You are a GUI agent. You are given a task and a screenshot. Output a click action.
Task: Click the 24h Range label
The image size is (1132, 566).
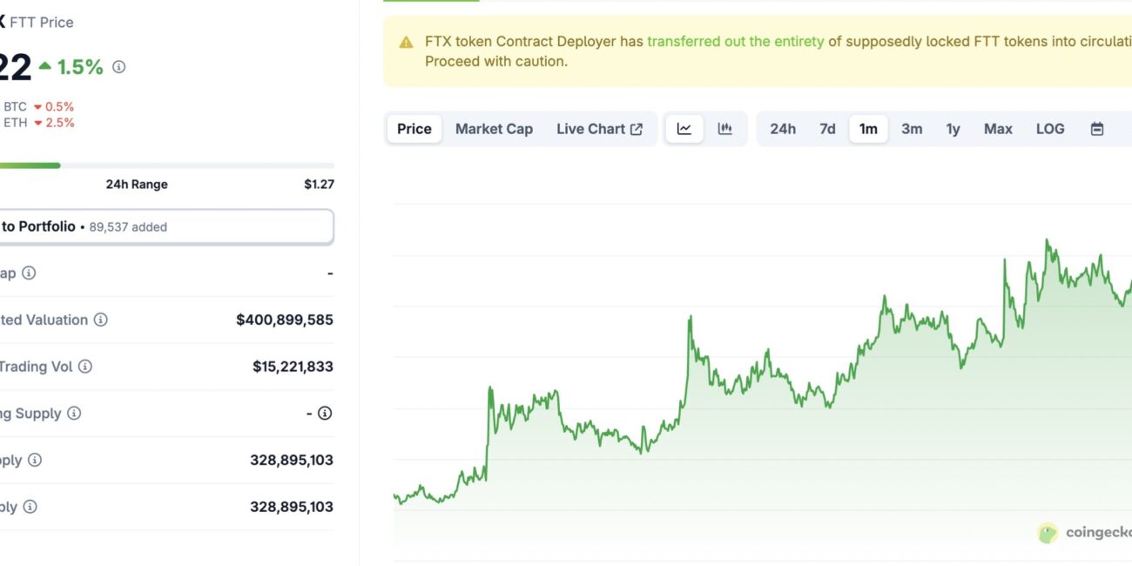pos(137,185)
